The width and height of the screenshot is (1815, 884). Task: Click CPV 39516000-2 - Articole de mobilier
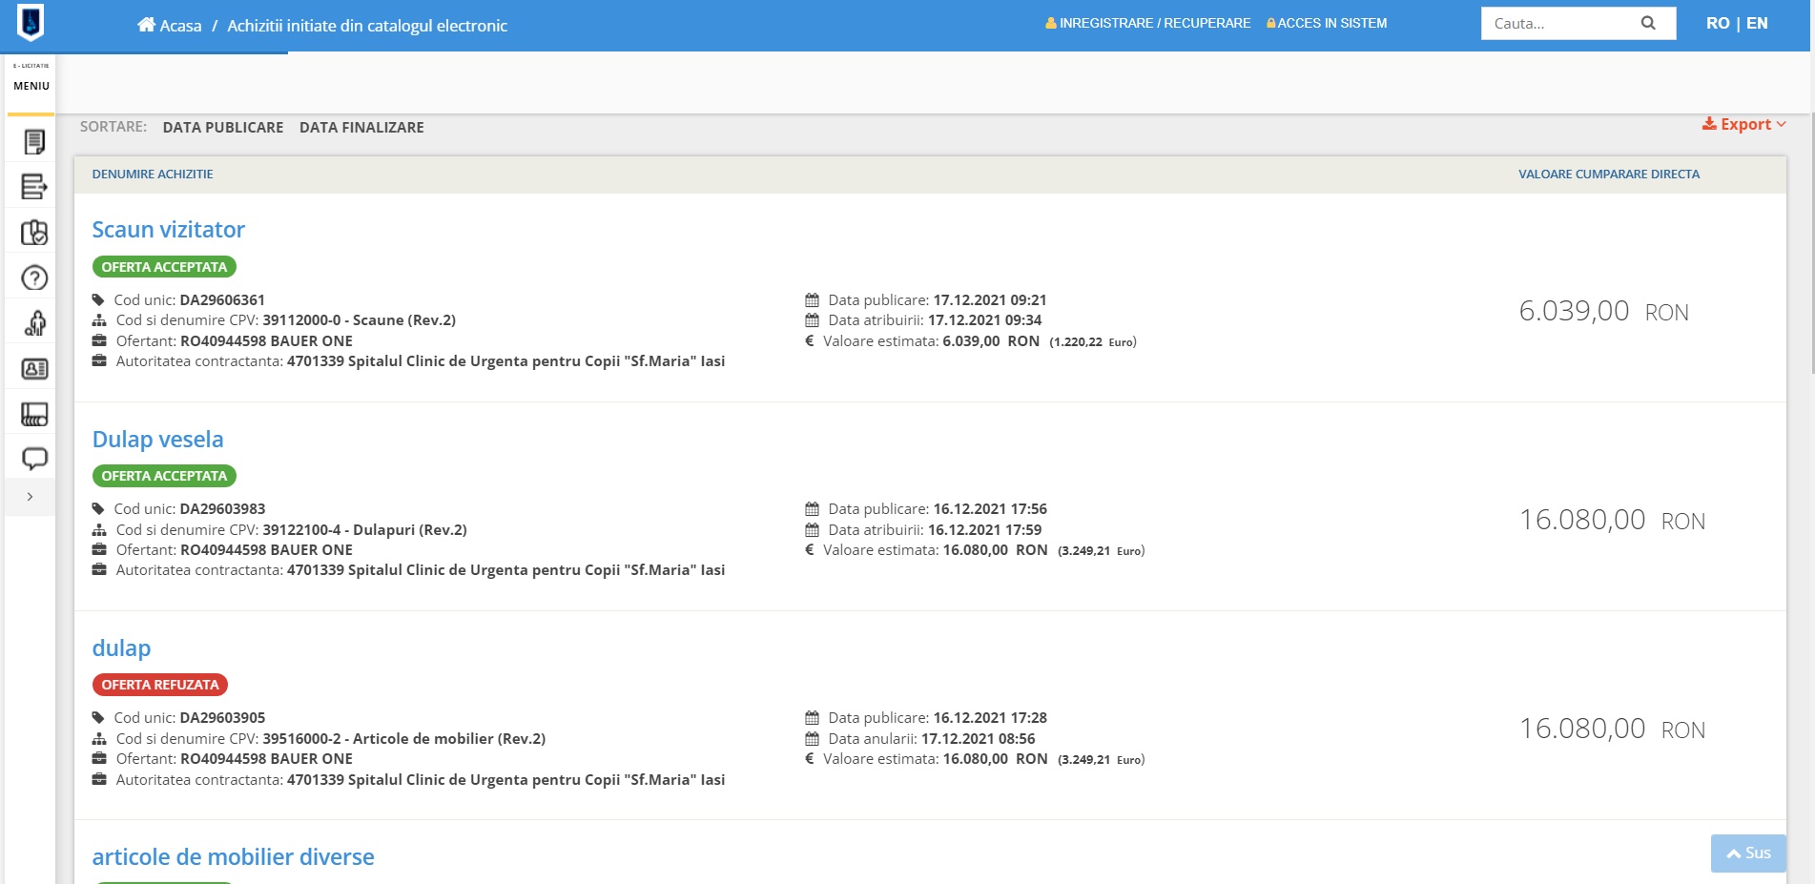(404, 738)
